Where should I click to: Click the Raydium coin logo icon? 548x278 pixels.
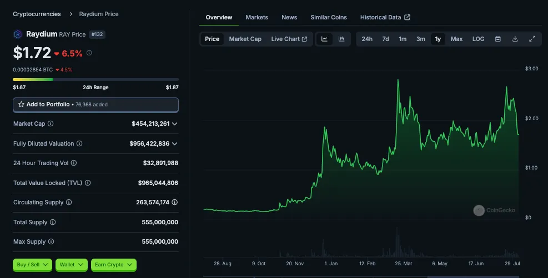[17, 34]
